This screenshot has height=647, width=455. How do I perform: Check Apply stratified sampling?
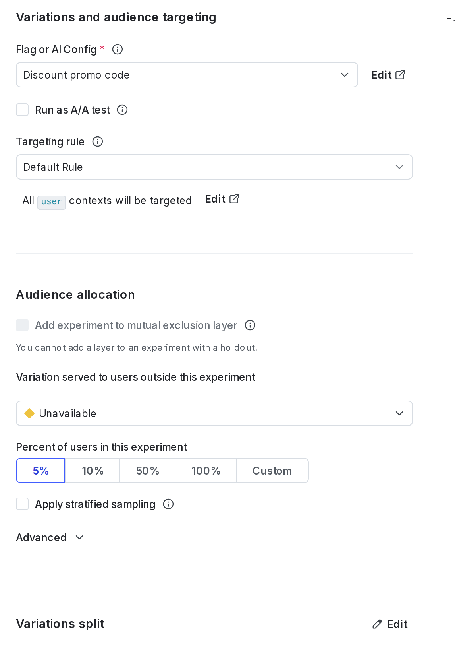click(x=22, y=504)
